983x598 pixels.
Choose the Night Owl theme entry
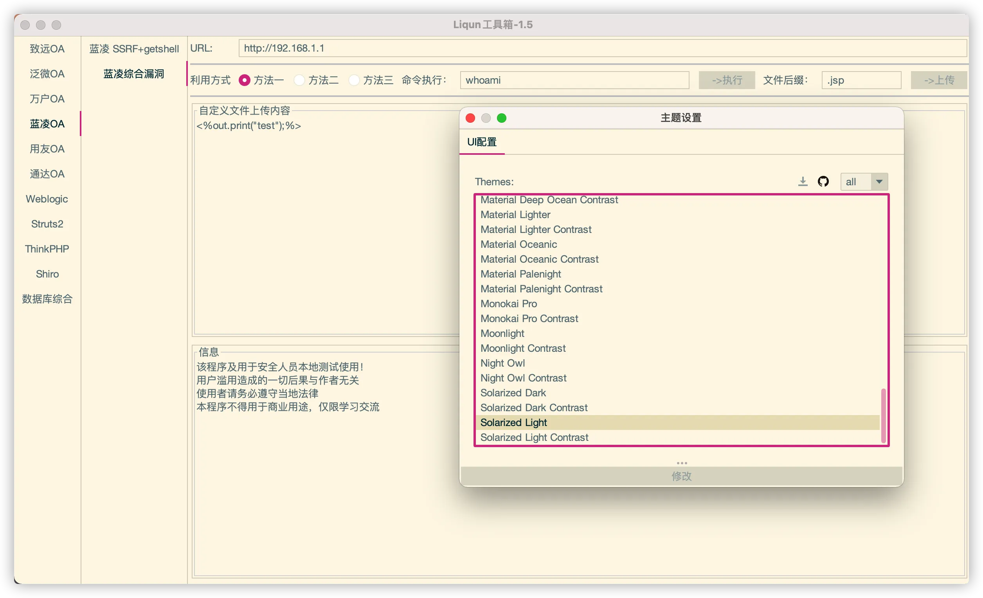click(502, 363)
